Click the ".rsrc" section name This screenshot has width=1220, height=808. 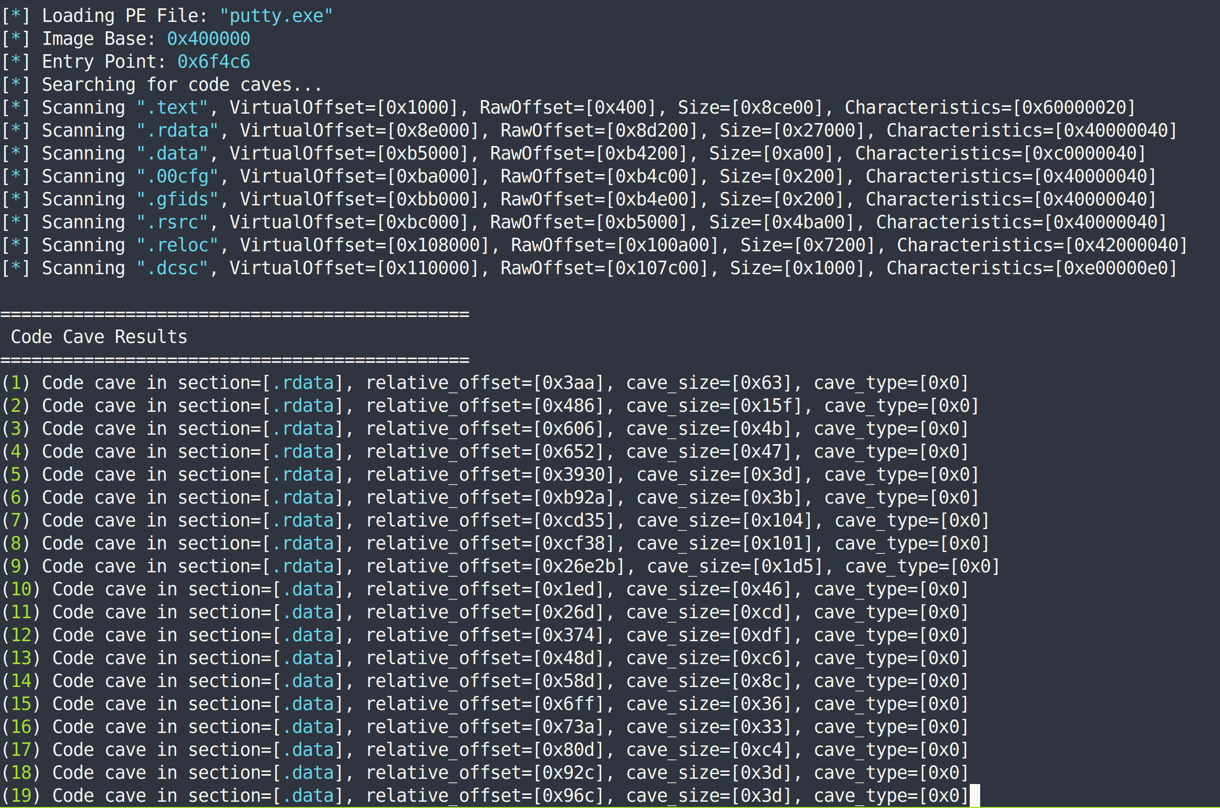172,222
